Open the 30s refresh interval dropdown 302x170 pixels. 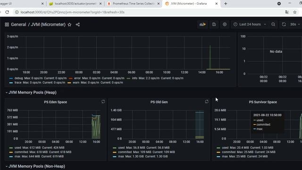[x=295, y=24]
